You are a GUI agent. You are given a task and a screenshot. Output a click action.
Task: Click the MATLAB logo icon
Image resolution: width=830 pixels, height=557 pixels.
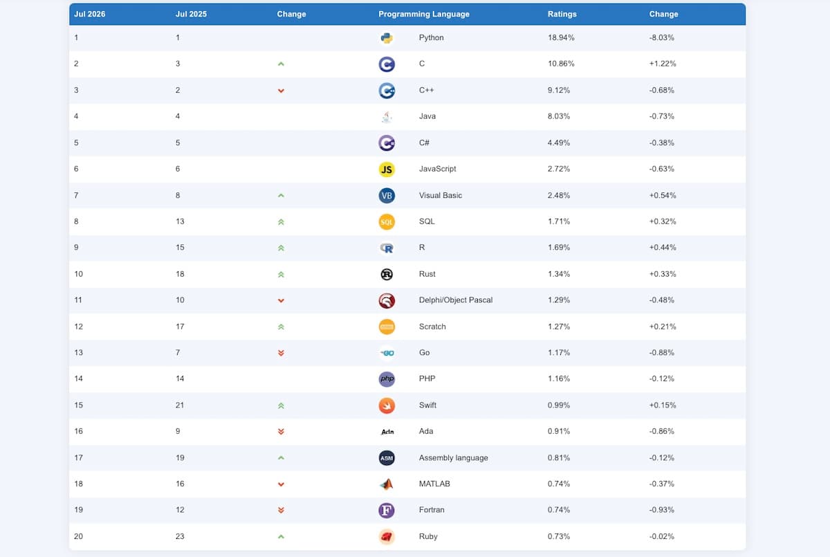pos(387,484)
